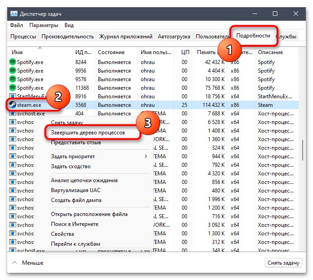Select Предоставить отзыв menu entry
The image size is (313, 280).
(x=76, y=142)
